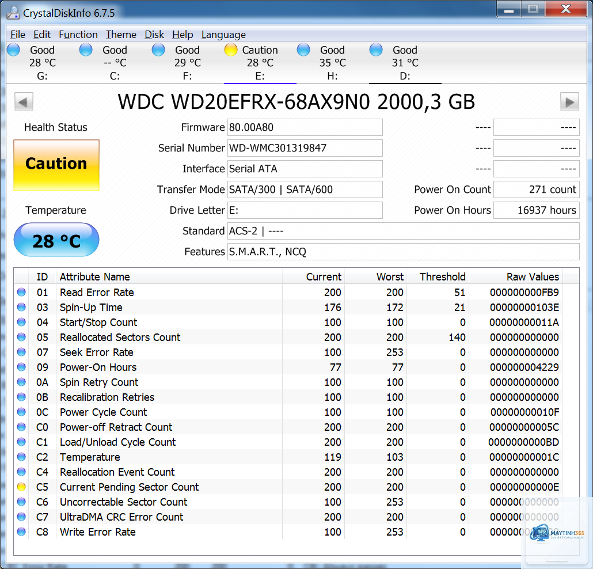
Task: Minimize the CrystalDiskInfo window
Action: click(x=509, y=9)
